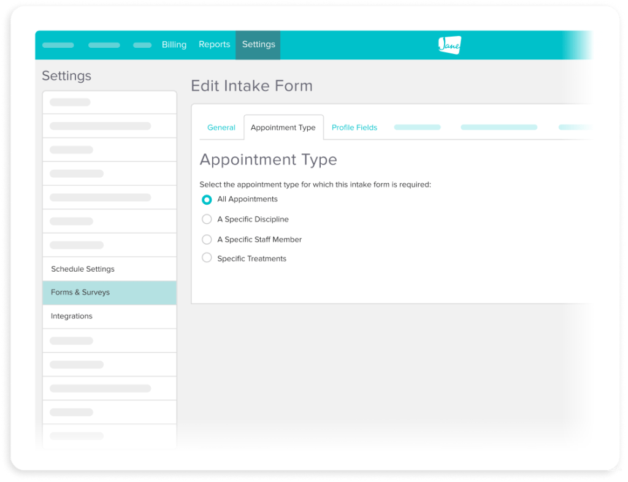Screen dimensions: 628x482
Task: Open Billing in the top navigation bar
Action: 174,45
